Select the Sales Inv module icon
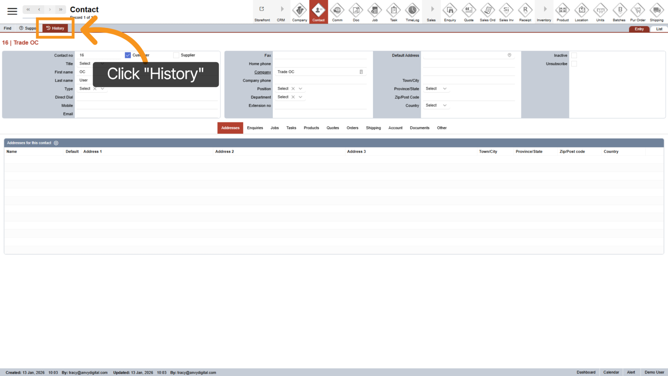 pos(506,12)
